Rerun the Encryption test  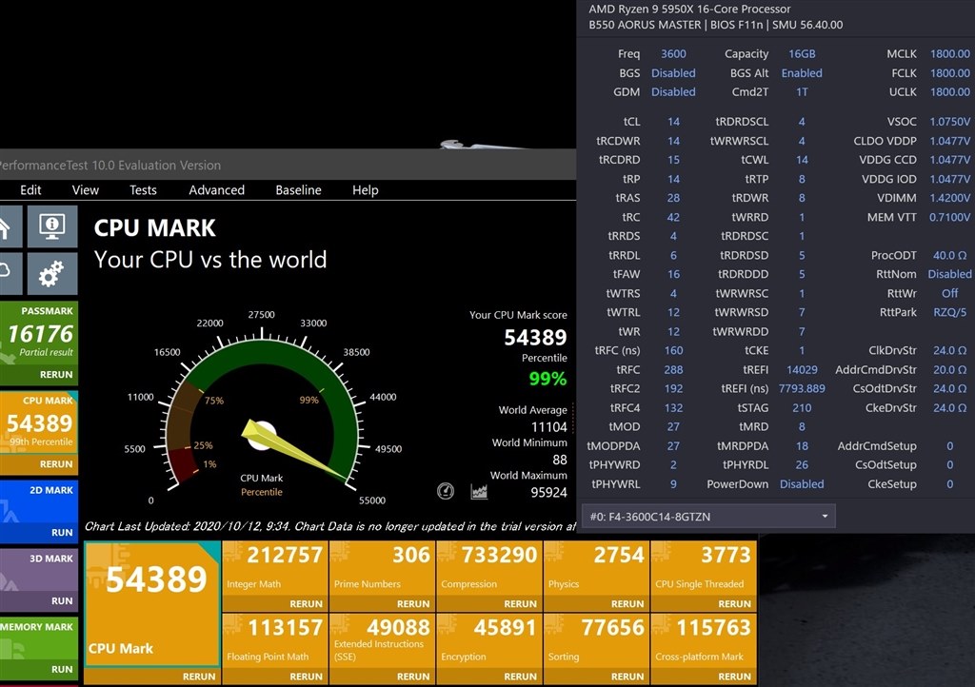520,677
